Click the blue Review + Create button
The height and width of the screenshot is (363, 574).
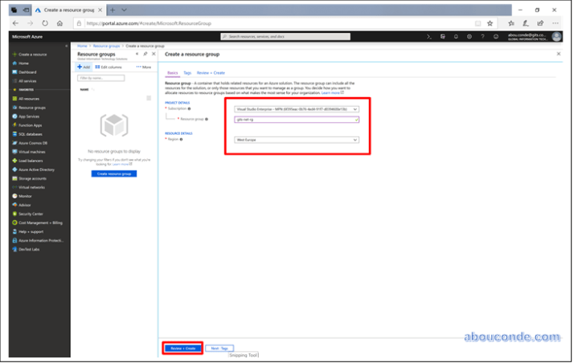(x=182, y=348)
